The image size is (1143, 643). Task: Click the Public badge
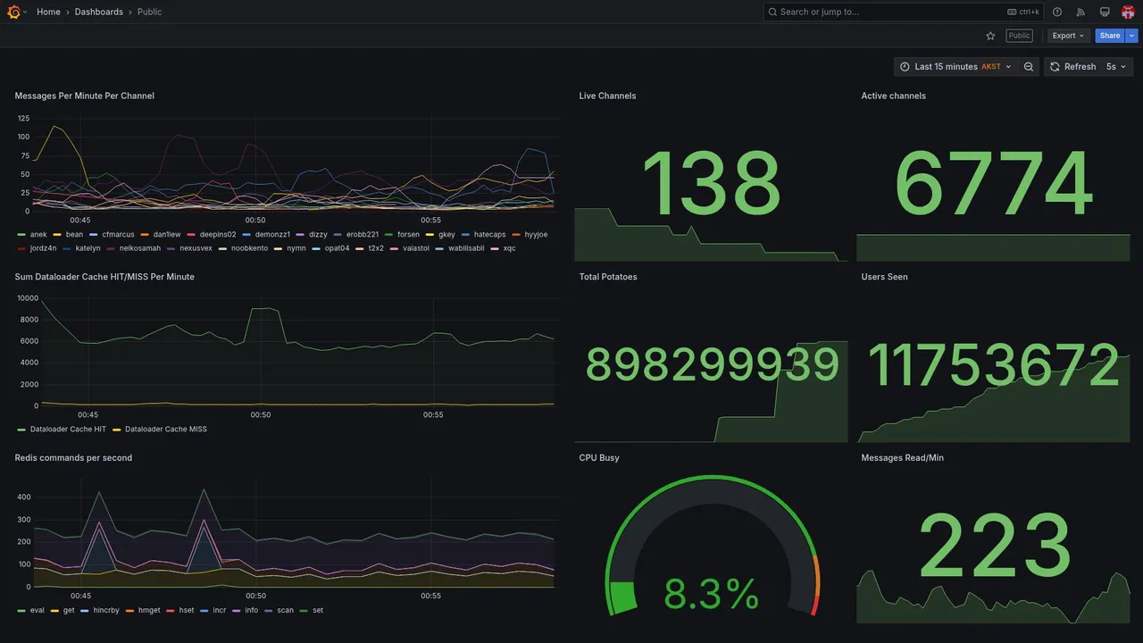pos(1019,36)
